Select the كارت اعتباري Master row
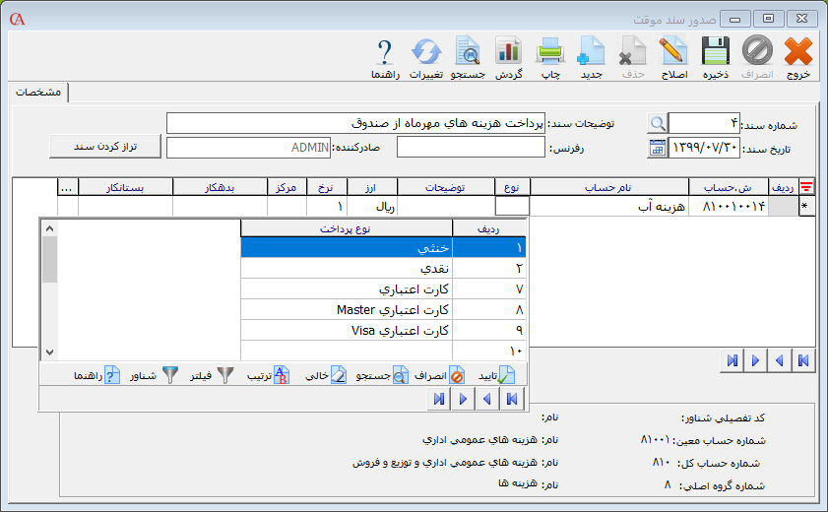The width and height of the screenshot is (828, 512). point(383,310)
